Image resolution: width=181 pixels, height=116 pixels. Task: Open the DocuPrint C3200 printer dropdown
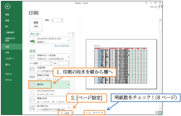[50, 41]
